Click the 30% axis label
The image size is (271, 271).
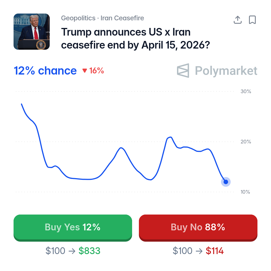point(246,91)
